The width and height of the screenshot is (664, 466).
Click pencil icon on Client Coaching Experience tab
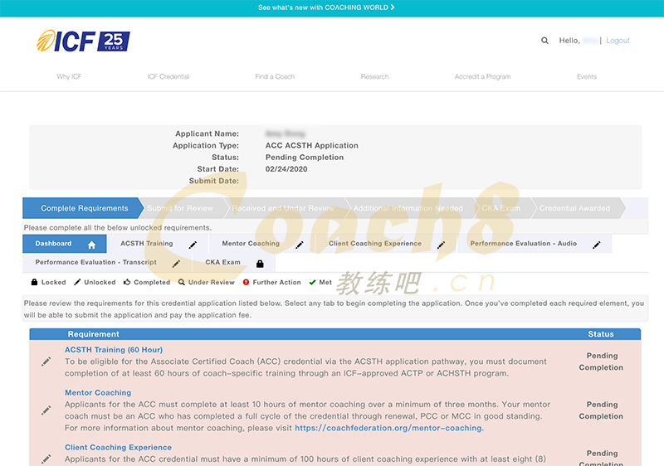[x=442, y=245]
